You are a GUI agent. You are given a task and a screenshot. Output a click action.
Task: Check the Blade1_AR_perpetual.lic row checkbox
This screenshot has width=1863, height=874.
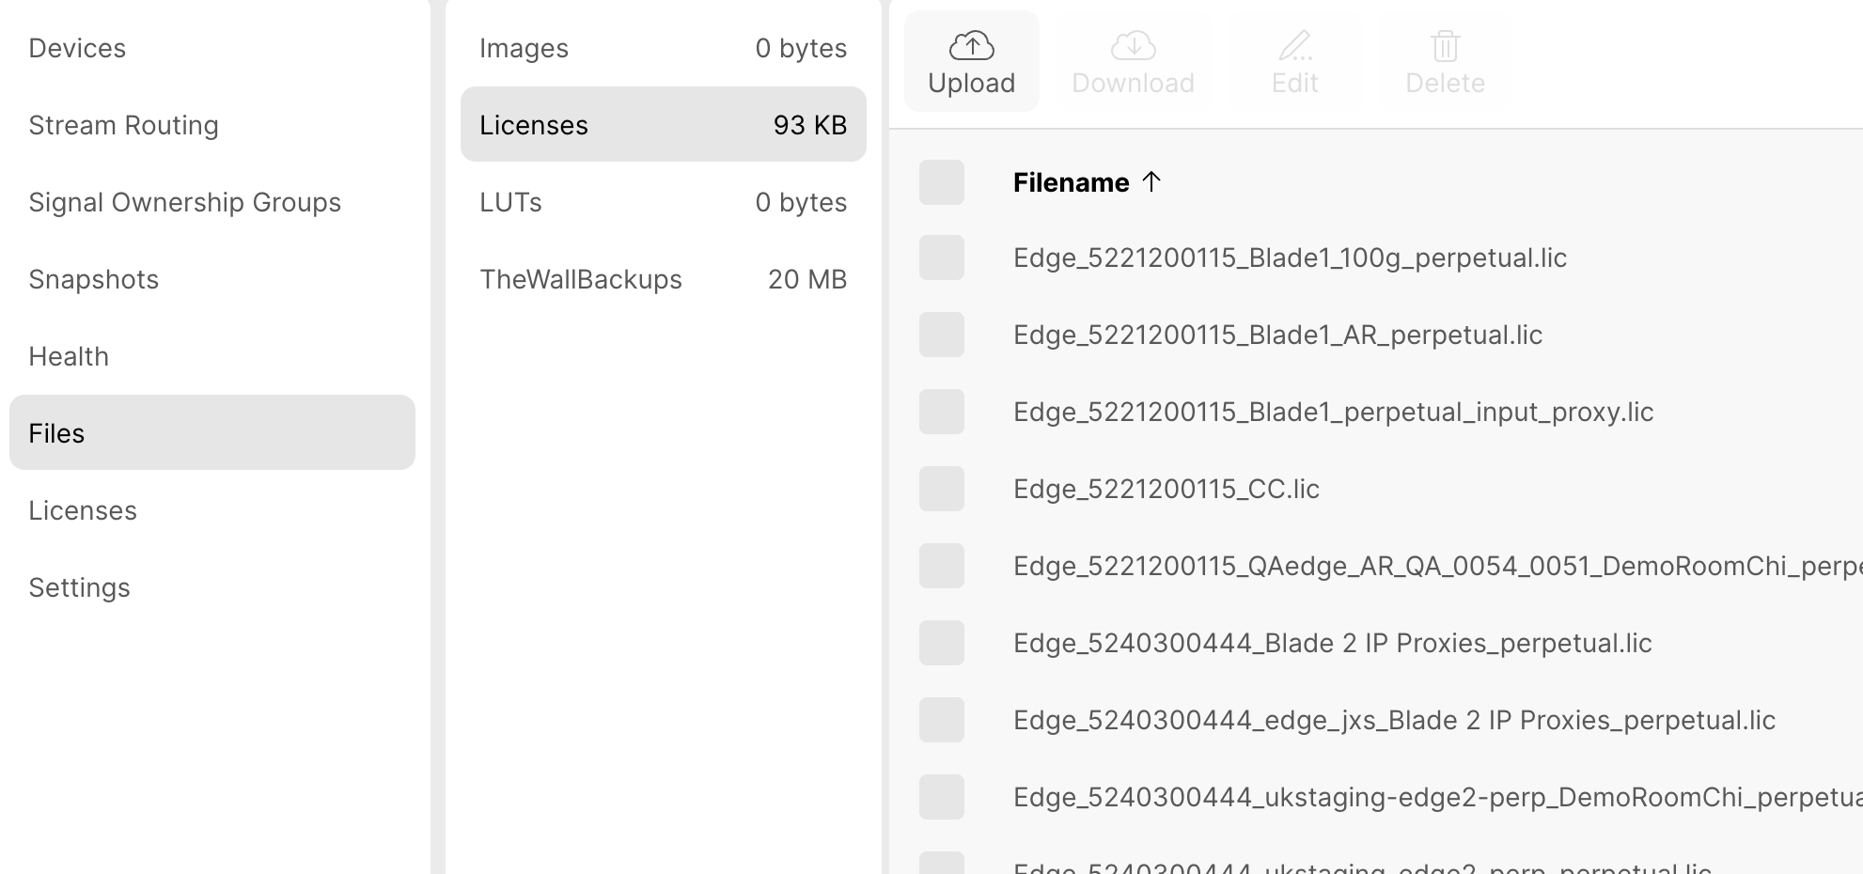[x=942, y=335]
